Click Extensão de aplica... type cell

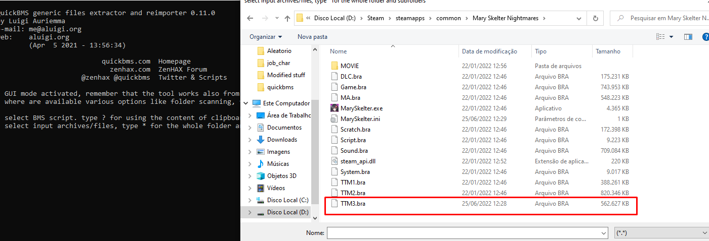(x=562, y=161)
